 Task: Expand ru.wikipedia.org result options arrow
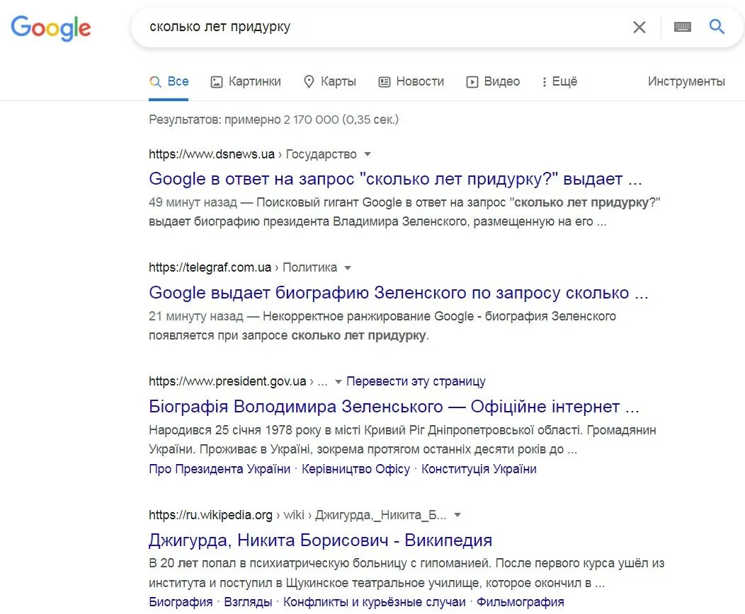pos(457,515)
